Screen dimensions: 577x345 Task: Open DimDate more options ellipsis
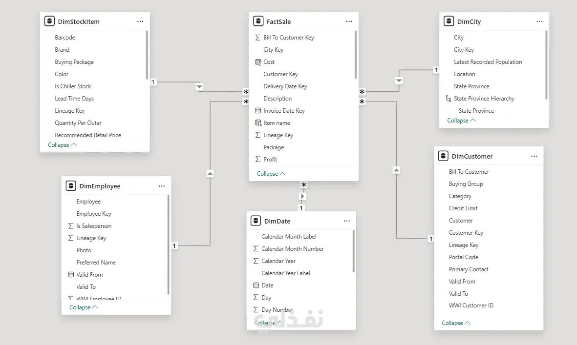pos(347,221)
